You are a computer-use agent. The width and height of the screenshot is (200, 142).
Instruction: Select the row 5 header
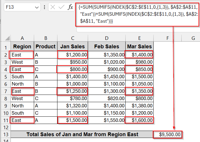tap(5, 77)
